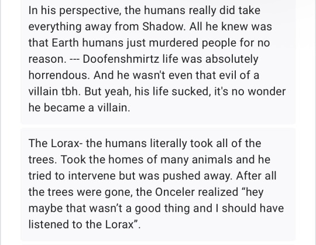
Task: Click the word "Earth" in the first comment
Action: [x=65, y=43]
